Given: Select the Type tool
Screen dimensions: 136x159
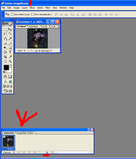Looking at the screenshot, I should click(x=10, y=52).
